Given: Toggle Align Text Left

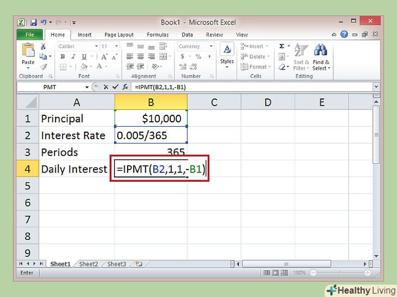Looking at the screenshot, I should pos(130,57).
